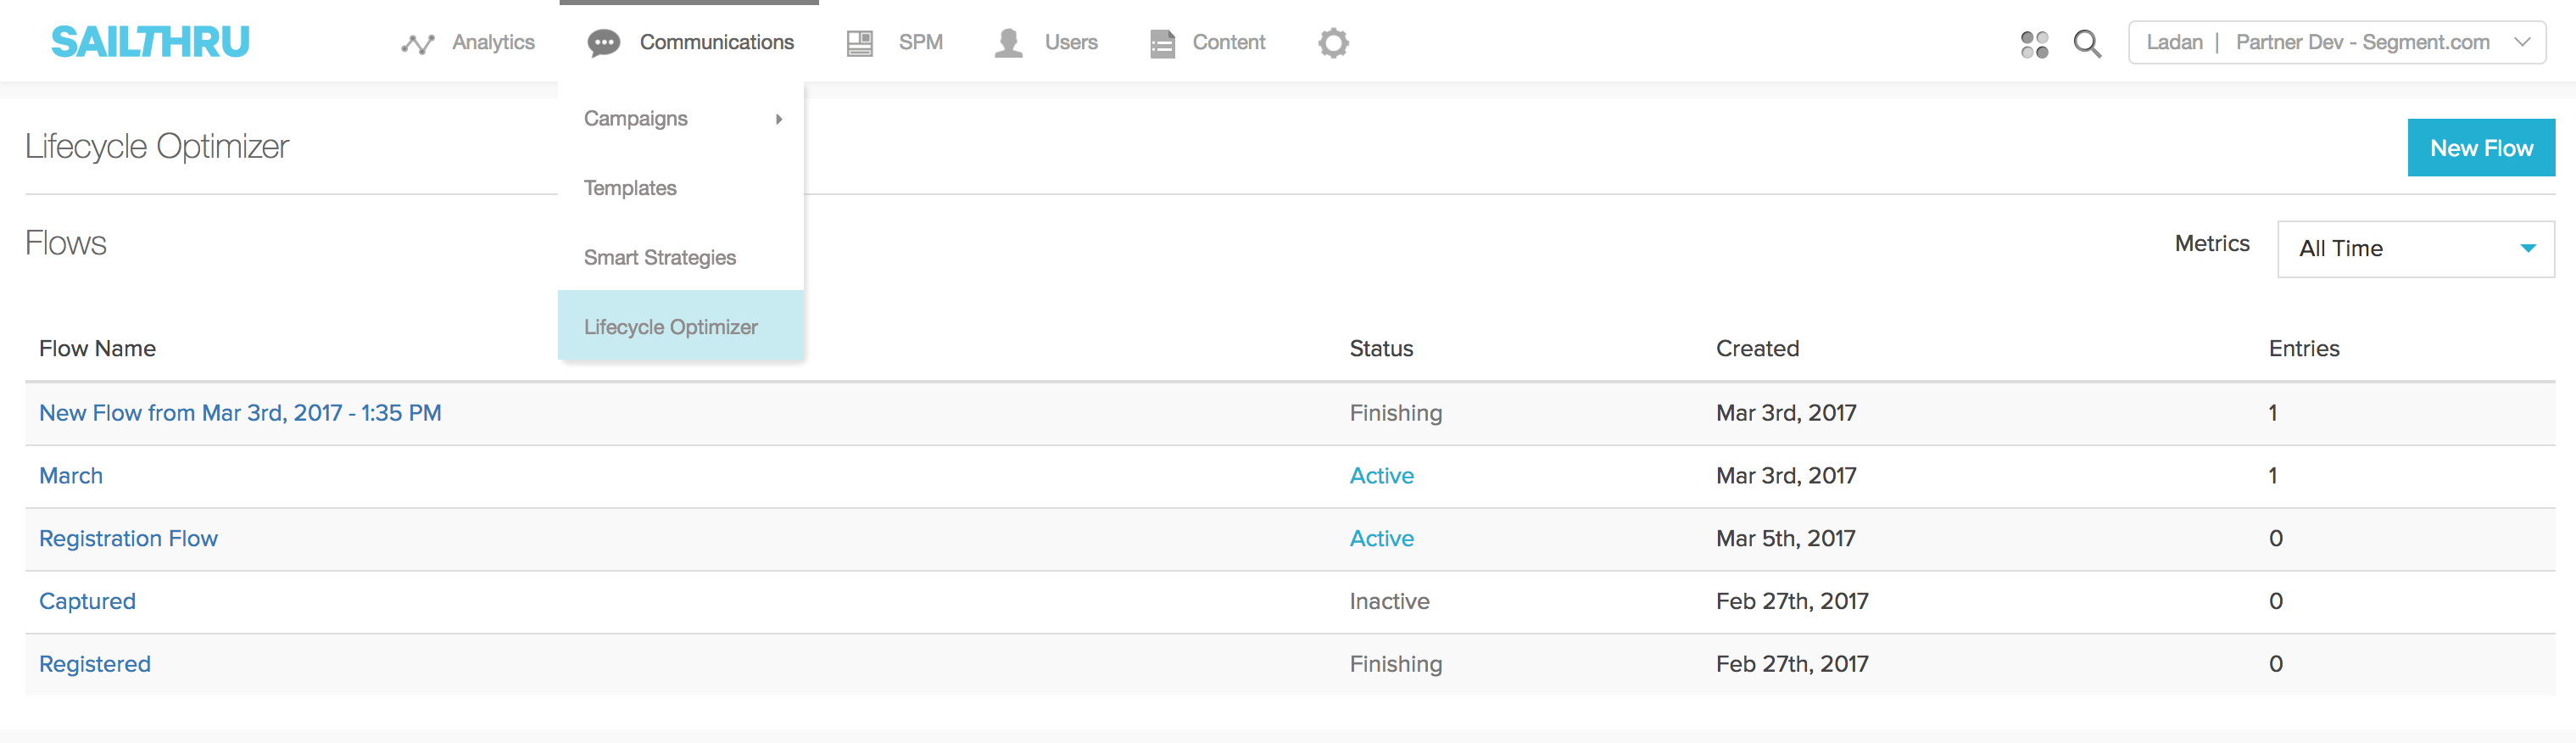Click the Communications speech bubble icon
The width and height of the screenshot is (2576, 743).
[x=604, y=43]
